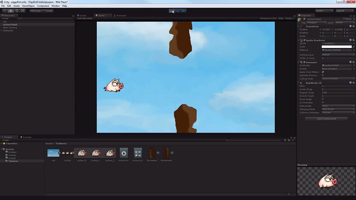Screen dimensions: 356x200
Task: Click the Play button
Action: point(172,11)
